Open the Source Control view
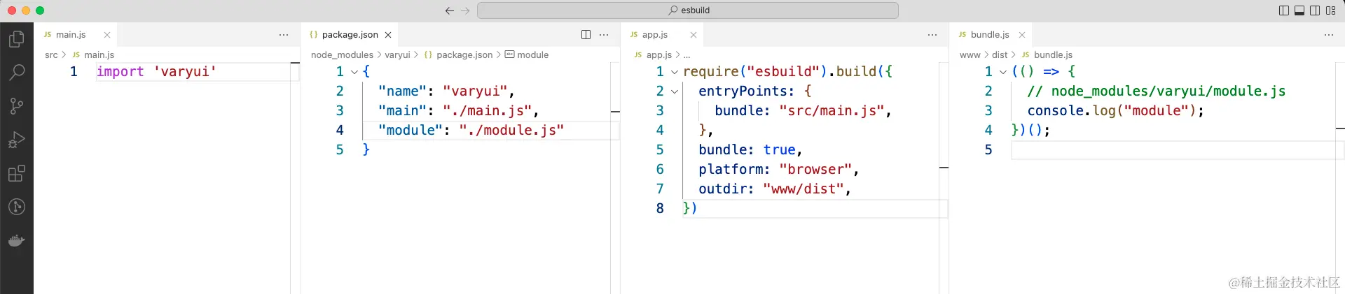This screenshot has height=294, width=1345. coord(16,105)
